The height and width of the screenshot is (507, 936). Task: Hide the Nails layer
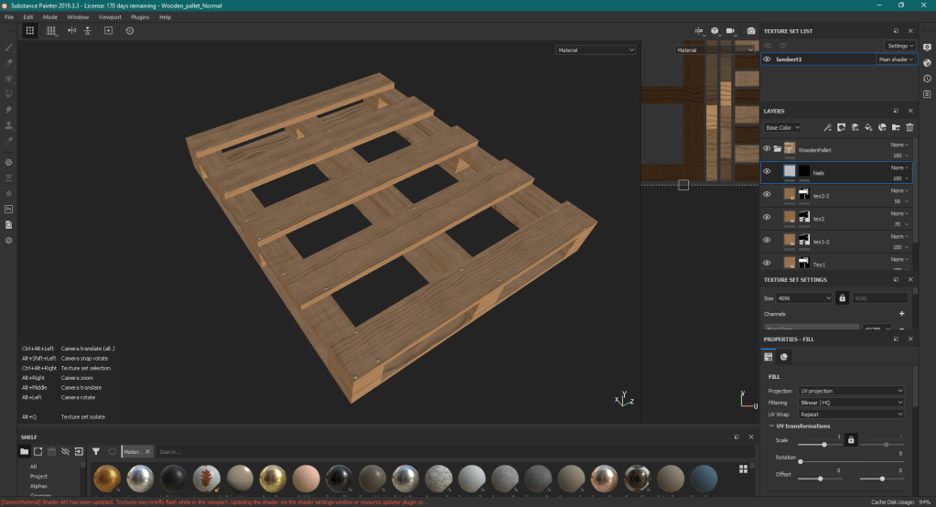pos(767,171)
